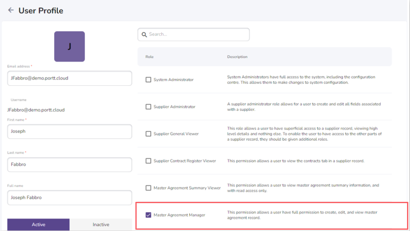
Task: Focus the Email address input field
Action: 69,78
